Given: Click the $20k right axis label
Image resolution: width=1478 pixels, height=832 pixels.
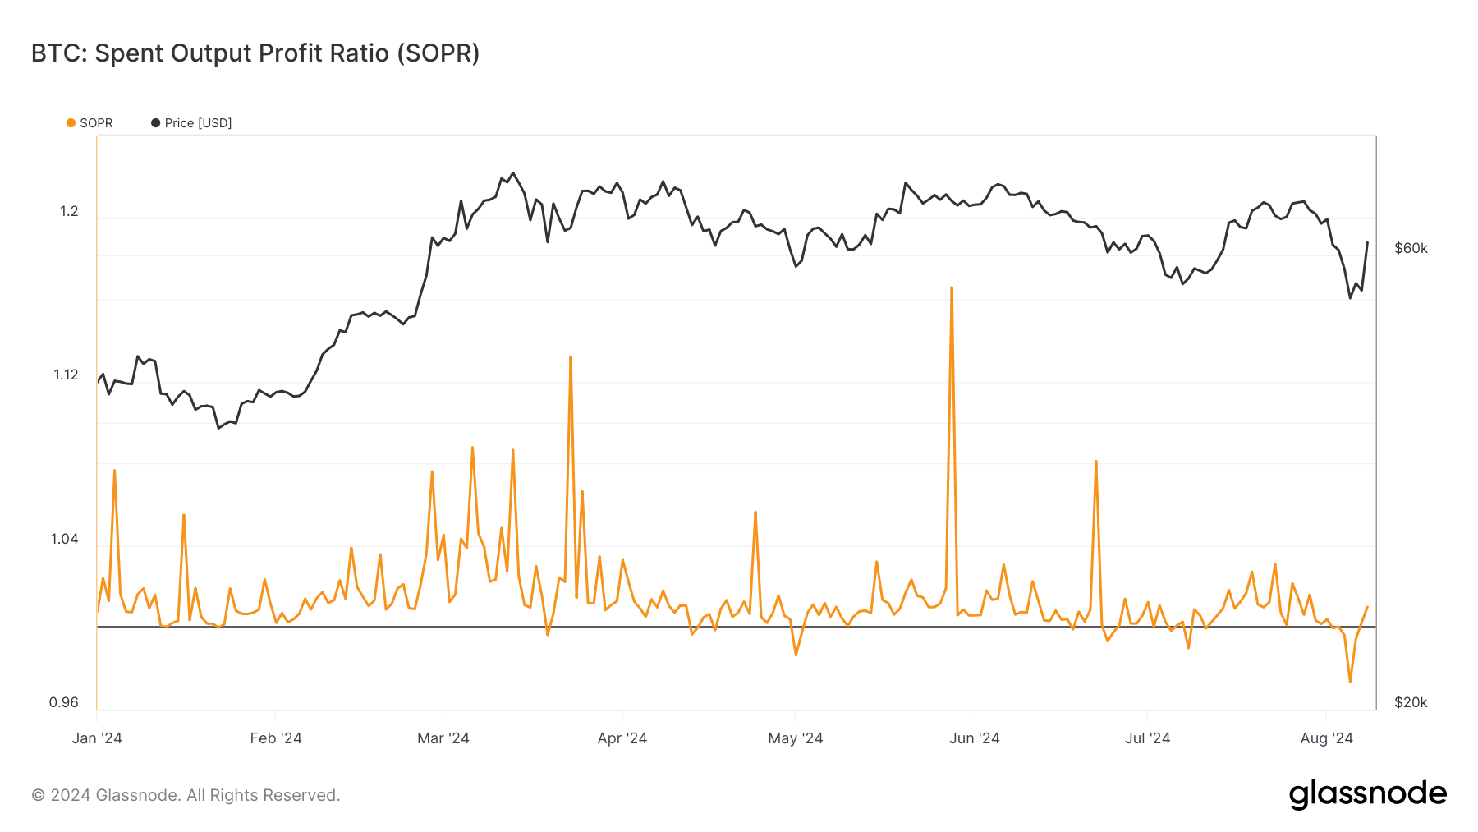Looking at the screenshot, I should pos(1411,702).
